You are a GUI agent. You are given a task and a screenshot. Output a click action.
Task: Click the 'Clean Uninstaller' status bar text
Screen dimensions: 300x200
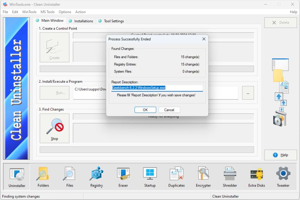(226, 196)
